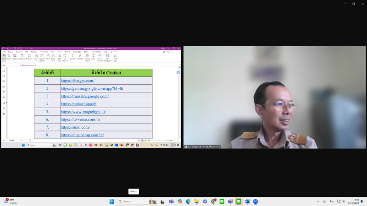
Task: Open the translate.google.com link
Action: pos(85,96)
